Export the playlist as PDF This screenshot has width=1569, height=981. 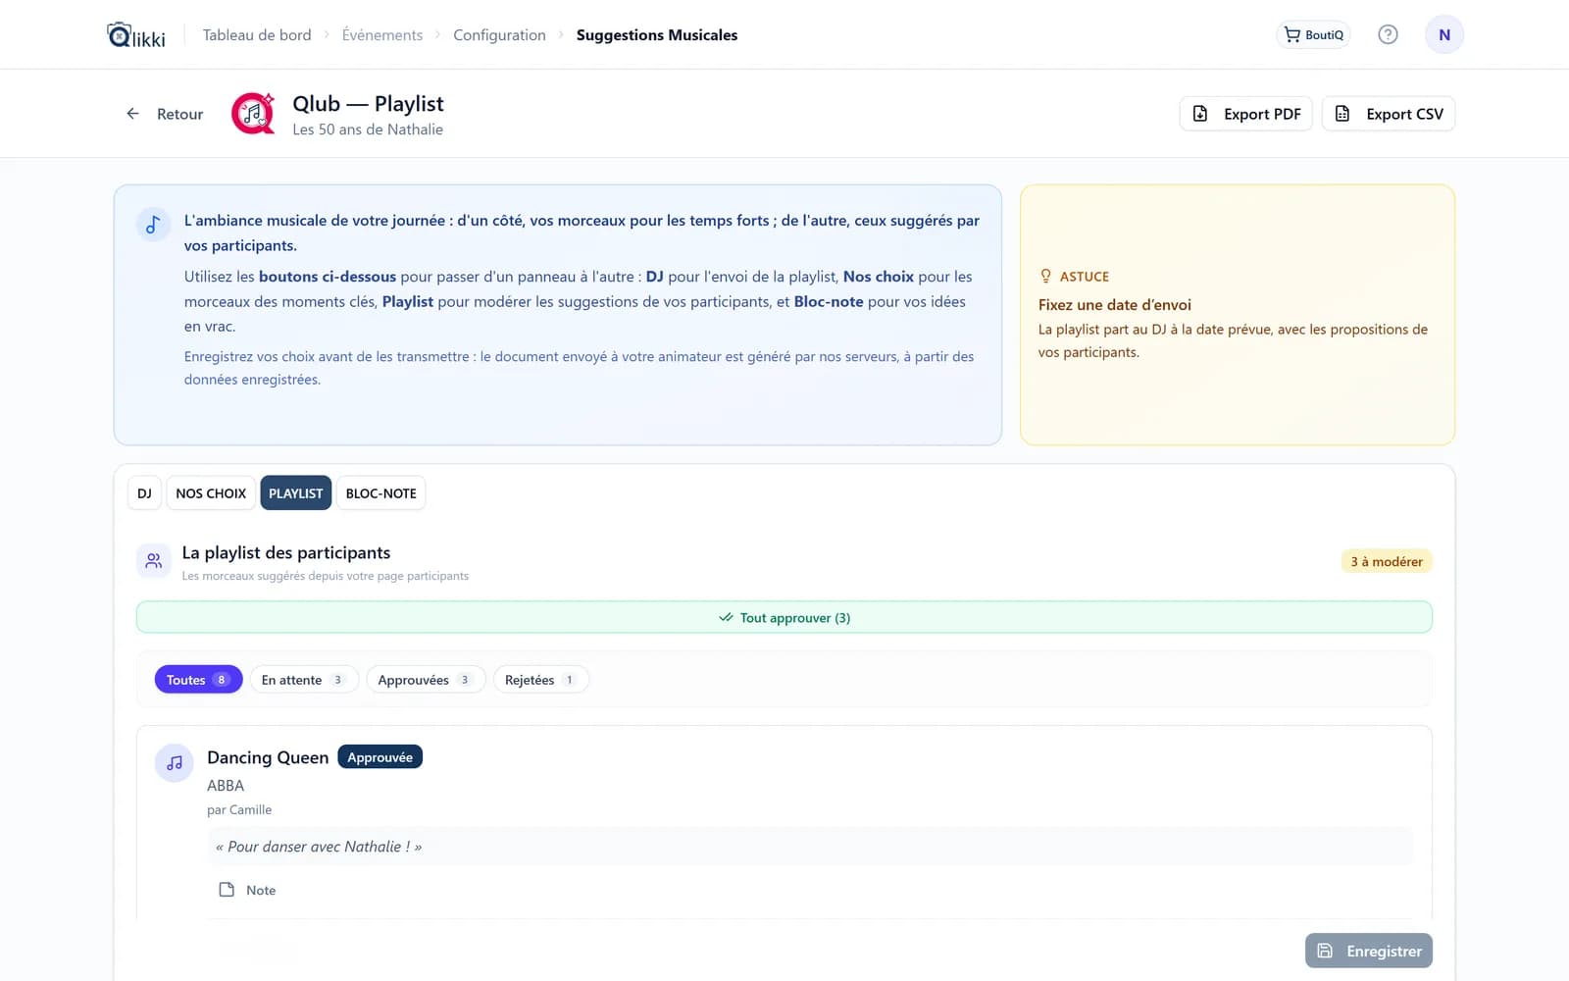tap(1245, 114)
